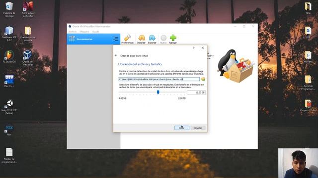Select Dev-C++ desktop icon

(9, 81)
